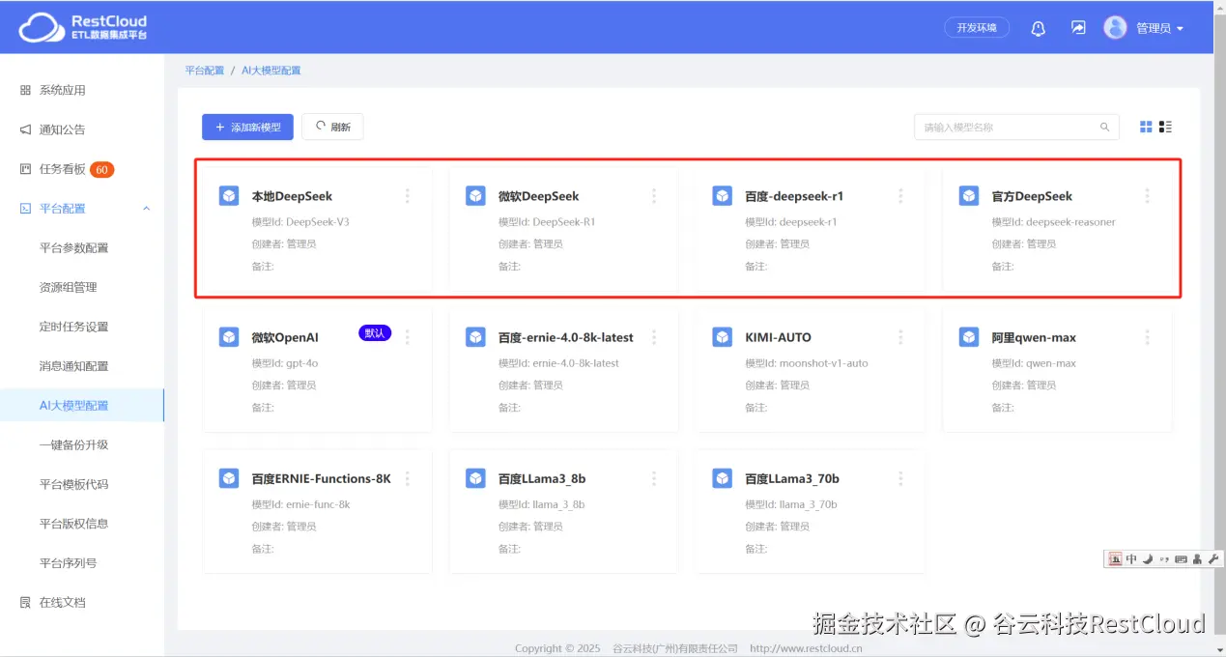
Task: Click the cube icon on 阿里qwen-max card
Action: [968, 337]
